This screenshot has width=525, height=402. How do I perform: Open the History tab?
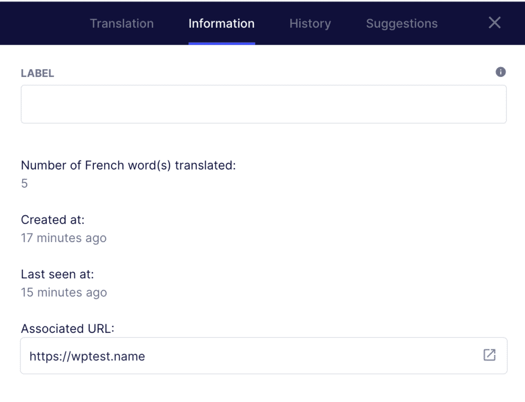coord(310,23)
